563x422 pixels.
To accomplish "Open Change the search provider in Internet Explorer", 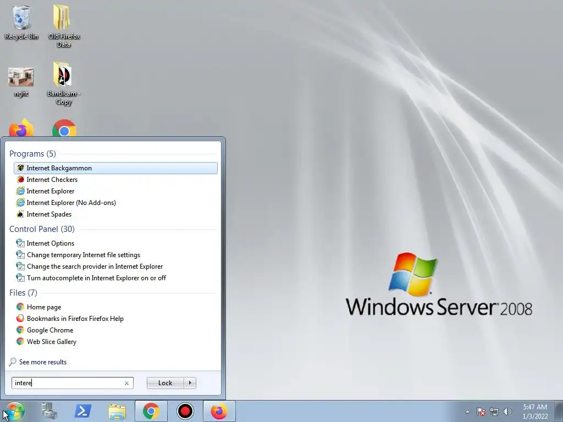I will [x=115, y=266].
